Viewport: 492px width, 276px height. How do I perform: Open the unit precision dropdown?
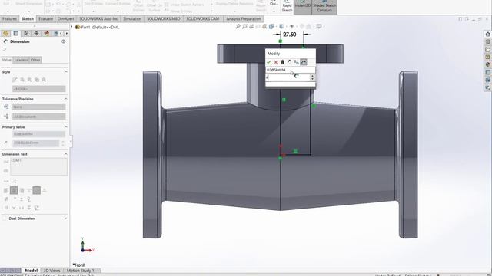coord(39,117)
